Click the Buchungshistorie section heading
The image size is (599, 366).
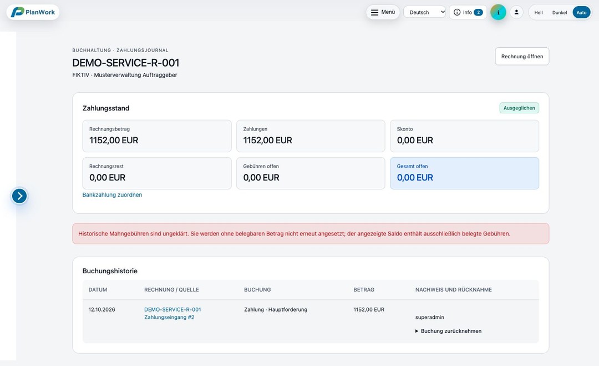(x=110, y=271)
